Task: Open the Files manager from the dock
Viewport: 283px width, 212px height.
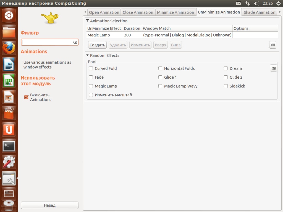Action: [9, 32]
